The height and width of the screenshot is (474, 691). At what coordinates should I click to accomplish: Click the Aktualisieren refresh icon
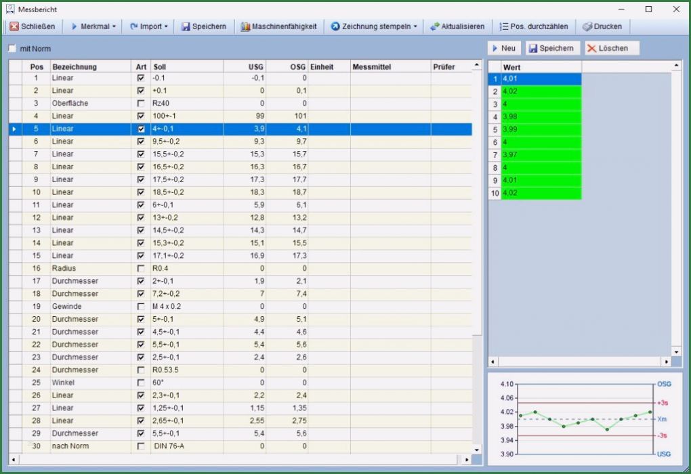434,26
